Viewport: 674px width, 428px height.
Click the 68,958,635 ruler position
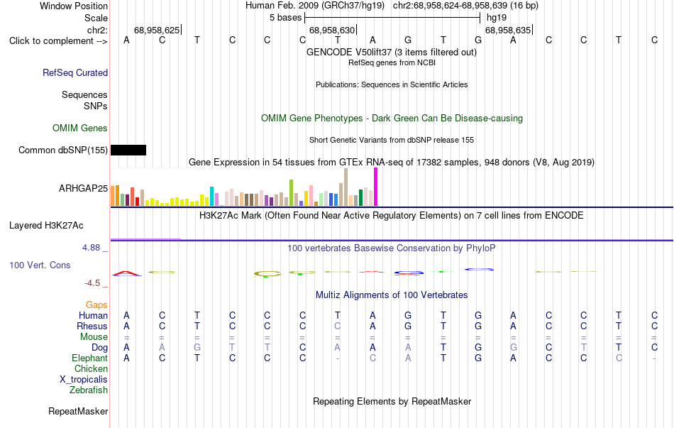[x=508, y=30]
